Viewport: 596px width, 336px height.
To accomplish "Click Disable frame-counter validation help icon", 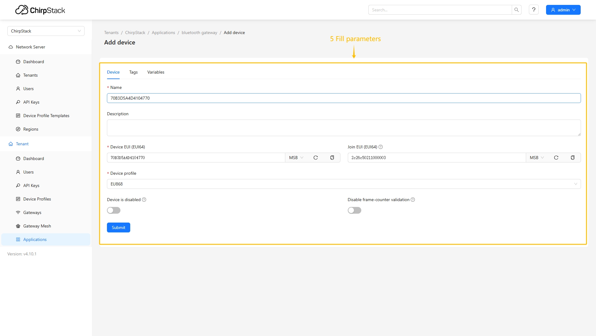I will (x=413, y=200).
